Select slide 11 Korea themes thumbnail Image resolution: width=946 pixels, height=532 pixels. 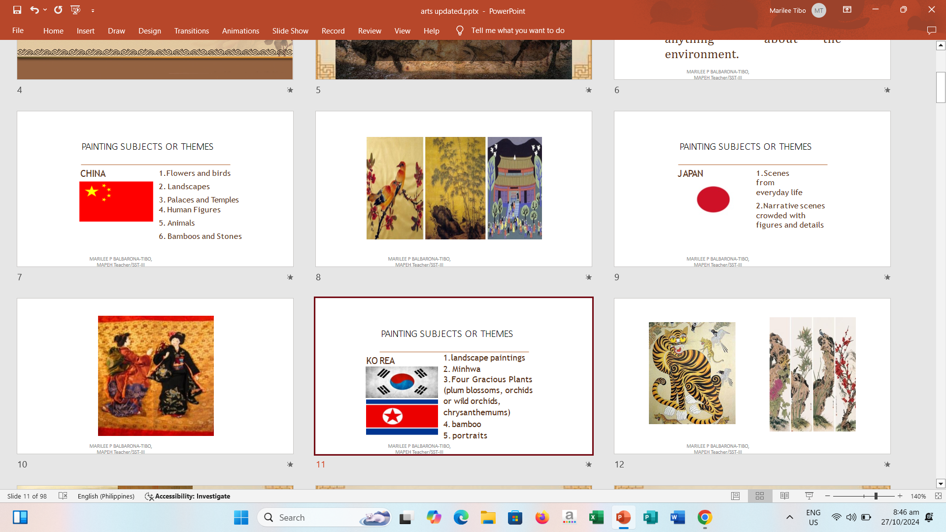[x=454, y=376]
